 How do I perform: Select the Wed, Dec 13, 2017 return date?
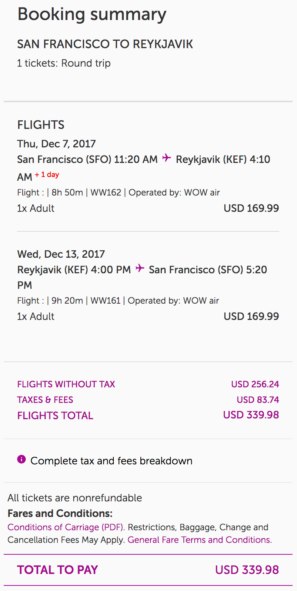click(61, 254)
